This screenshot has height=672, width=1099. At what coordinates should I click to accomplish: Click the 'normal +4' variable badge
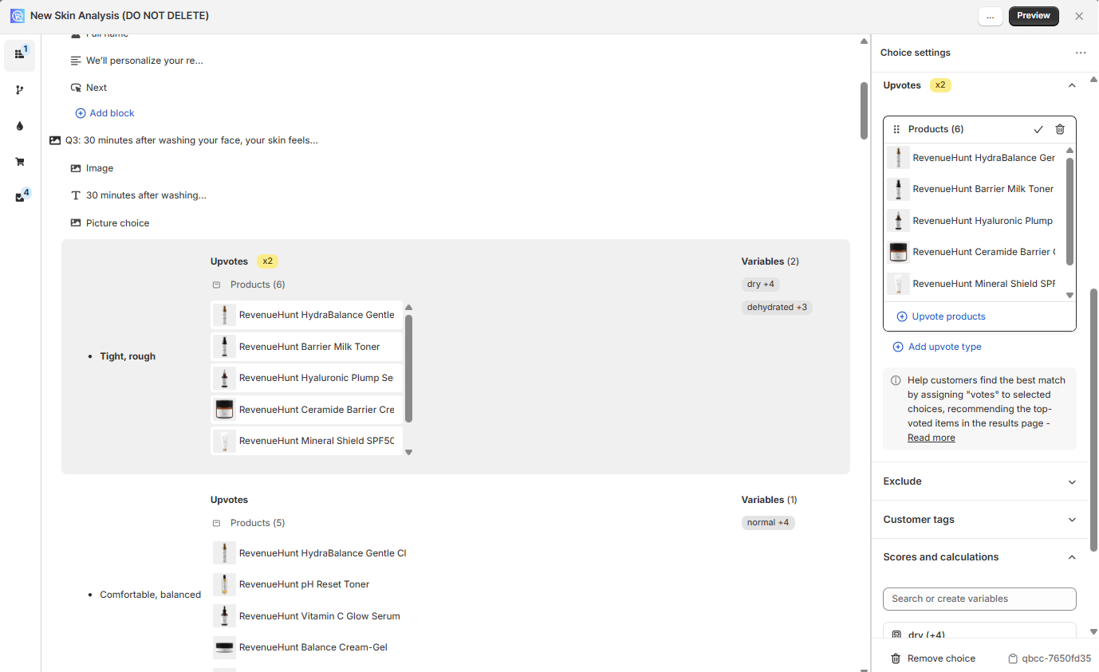point(768,522)
